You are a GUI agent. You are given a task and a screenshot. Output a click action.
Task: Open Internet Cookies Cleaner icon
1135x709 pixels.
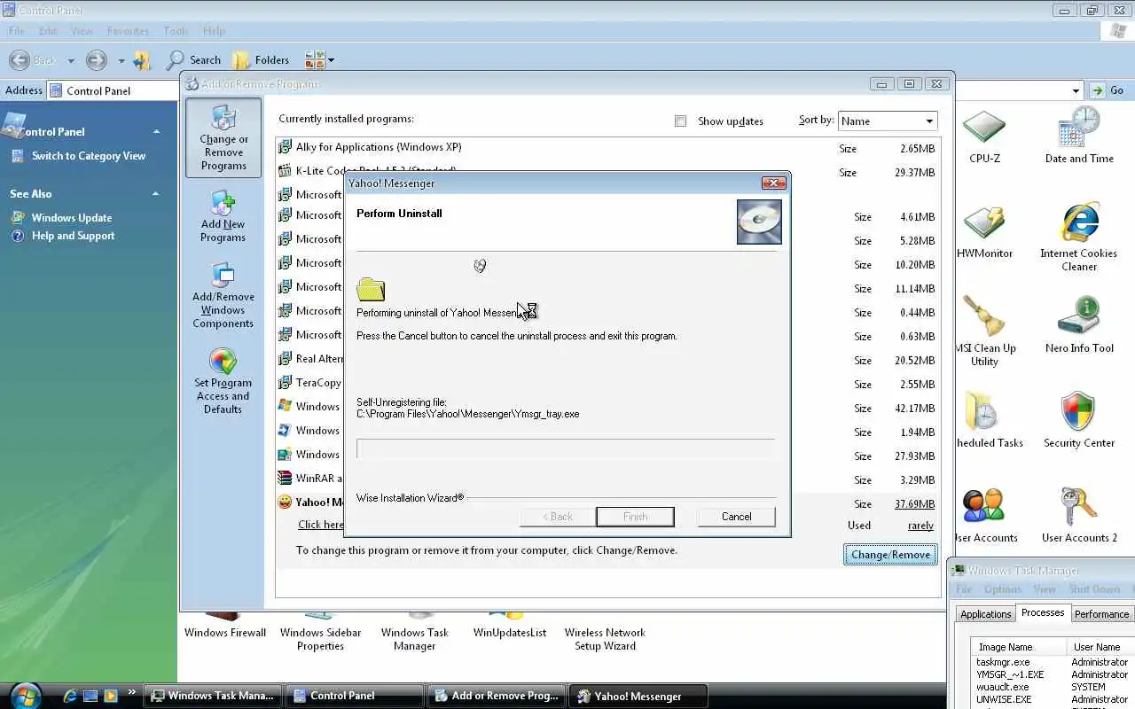(x=1079, y=237)
